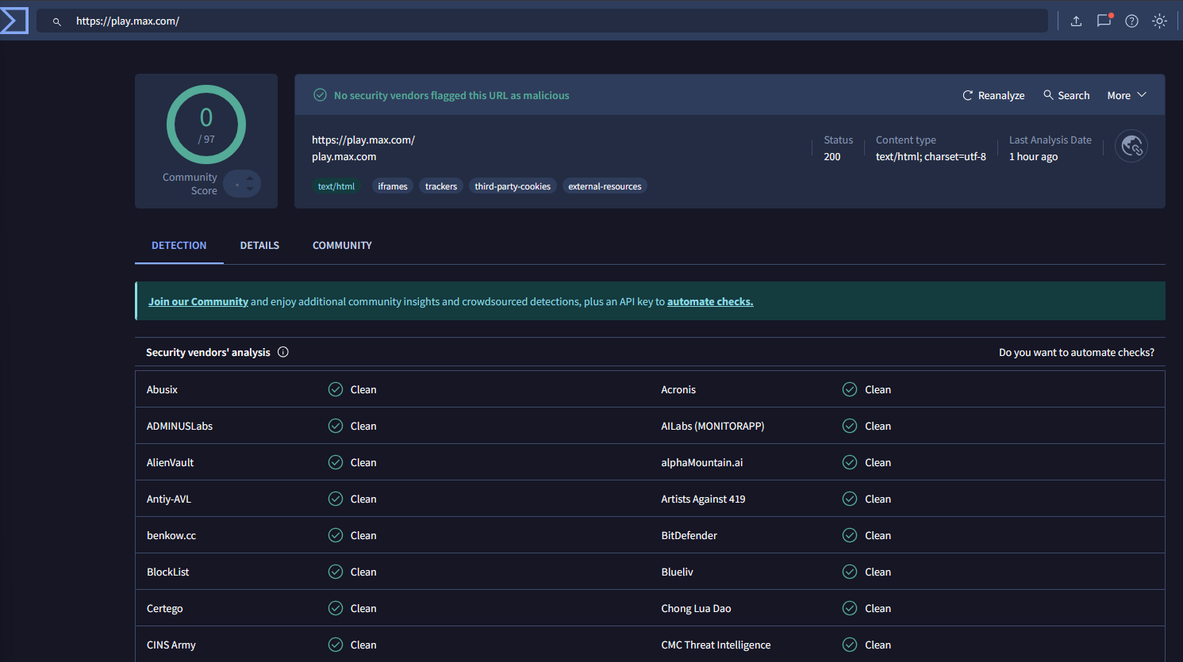Click the iframes tag
The height and width of the screenshot is (662, 1183).
click(x=393, y=186)
